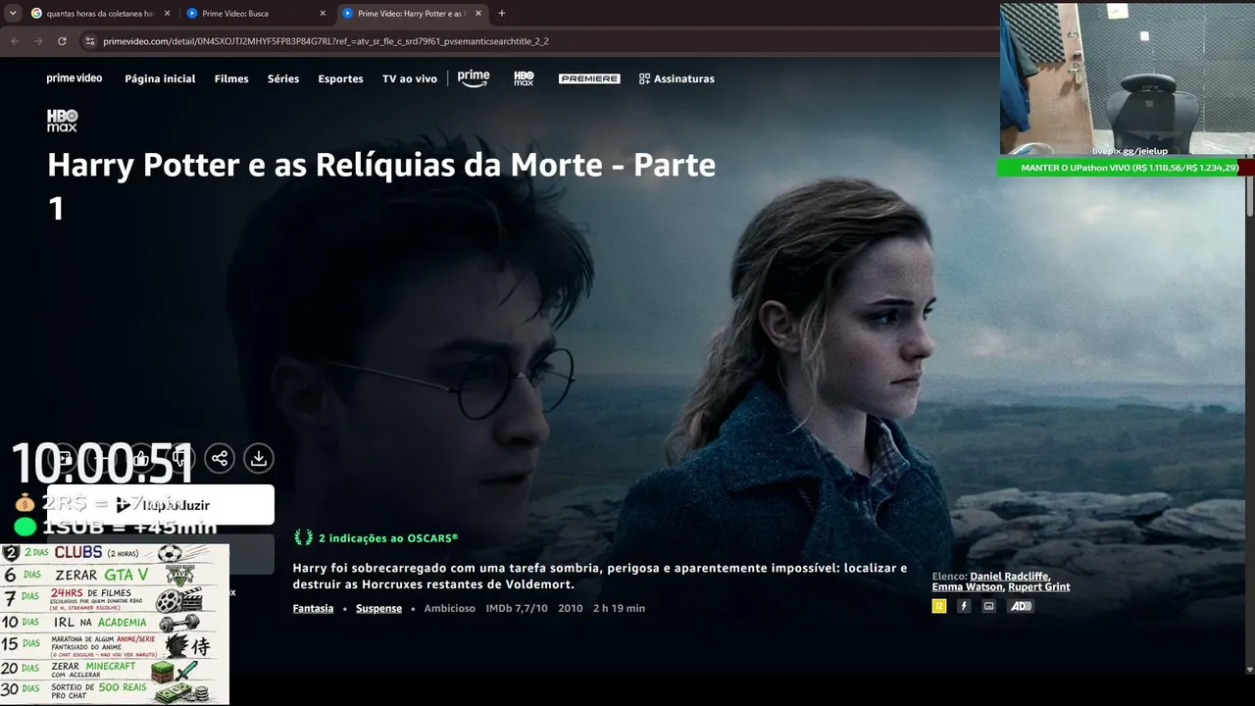Click the 10:00:51 countdown timer overlay
This screenshot has height=706, width=1255.
click(x=103, y=464)
